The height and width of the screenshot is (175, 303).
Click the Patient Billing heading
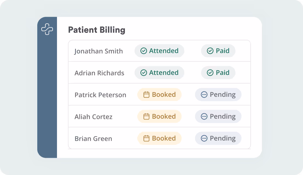click(96, 30)
